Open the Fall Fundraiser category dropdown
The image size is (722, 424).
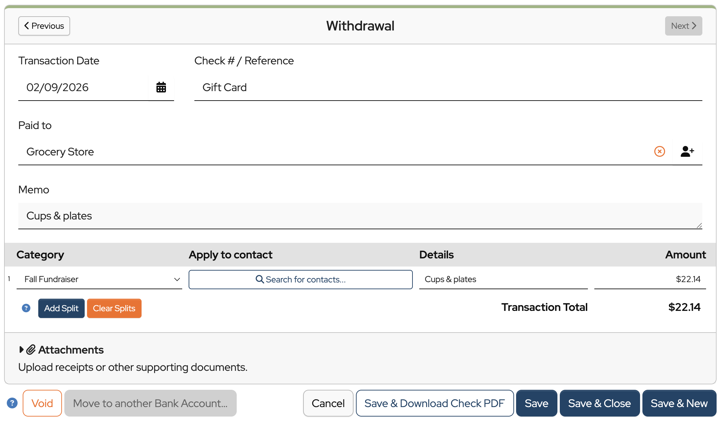(x=99, y=279)
